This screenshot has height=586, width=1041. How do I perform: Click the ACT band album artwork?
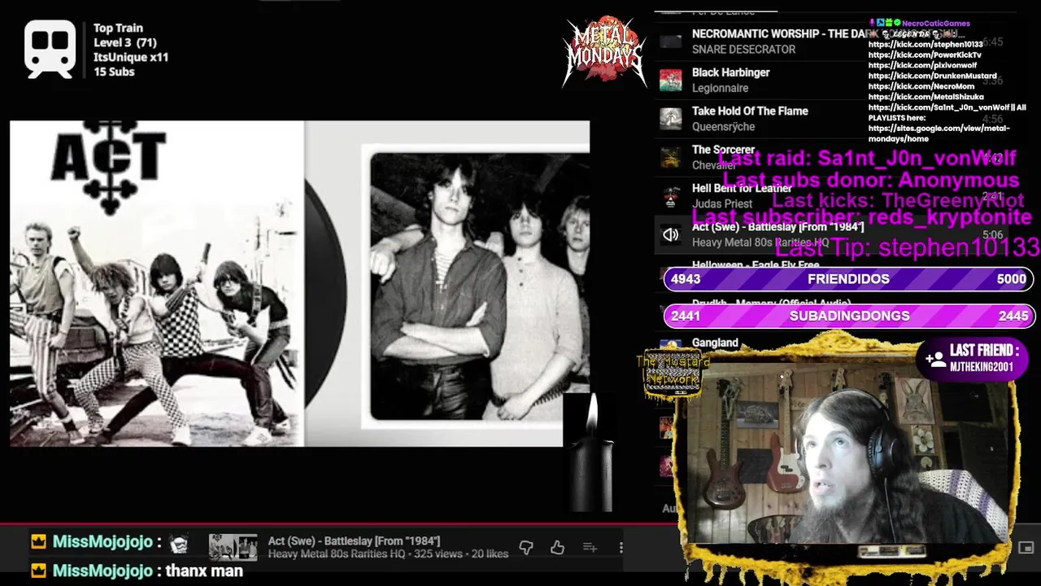pyautogui.click(x=157, y=283)
